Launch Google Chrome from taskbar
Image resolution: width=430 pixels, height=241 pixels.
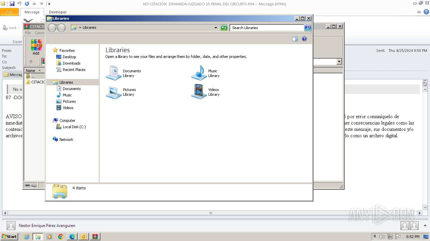point(61,237)
